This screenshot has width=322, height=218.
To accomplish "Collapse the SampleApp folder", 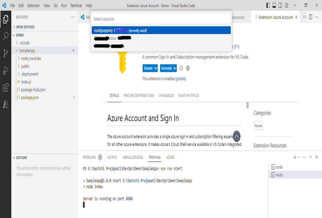I will coord(27,51).
